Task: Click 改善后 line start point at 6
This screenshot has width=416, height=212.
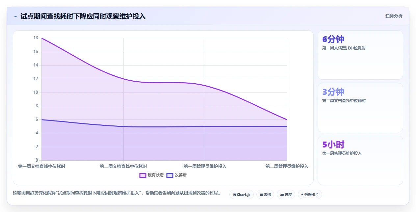Action: (x=41, y=119)
